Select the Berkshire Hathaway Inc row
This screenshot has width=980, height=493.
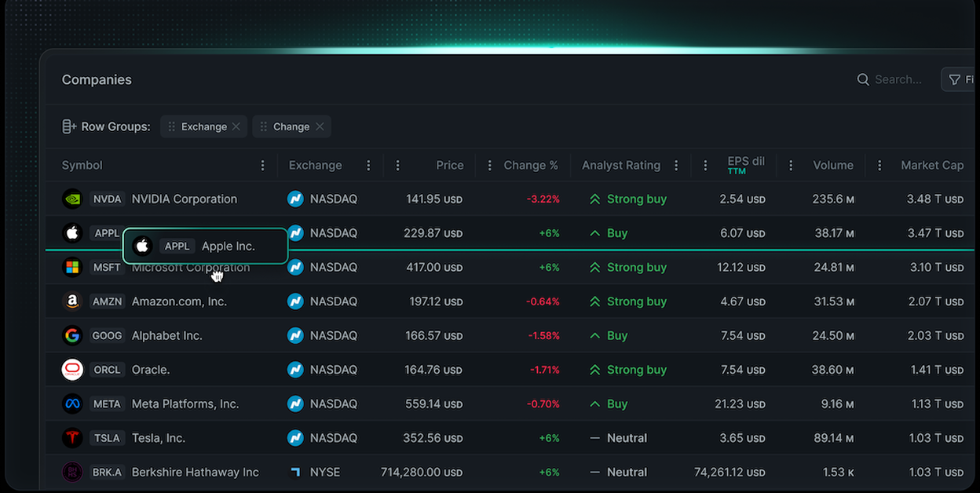[x=195, y=473]
